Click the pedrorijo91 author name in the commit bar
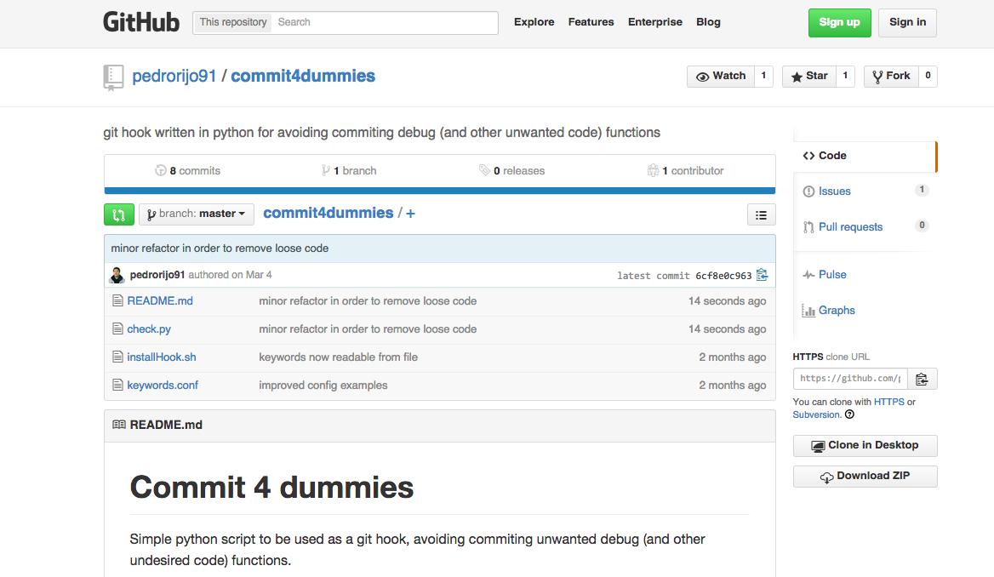Image resolution: width=994 pixels, height=577 pixels. pyautogui.click(x=157, y=275)
